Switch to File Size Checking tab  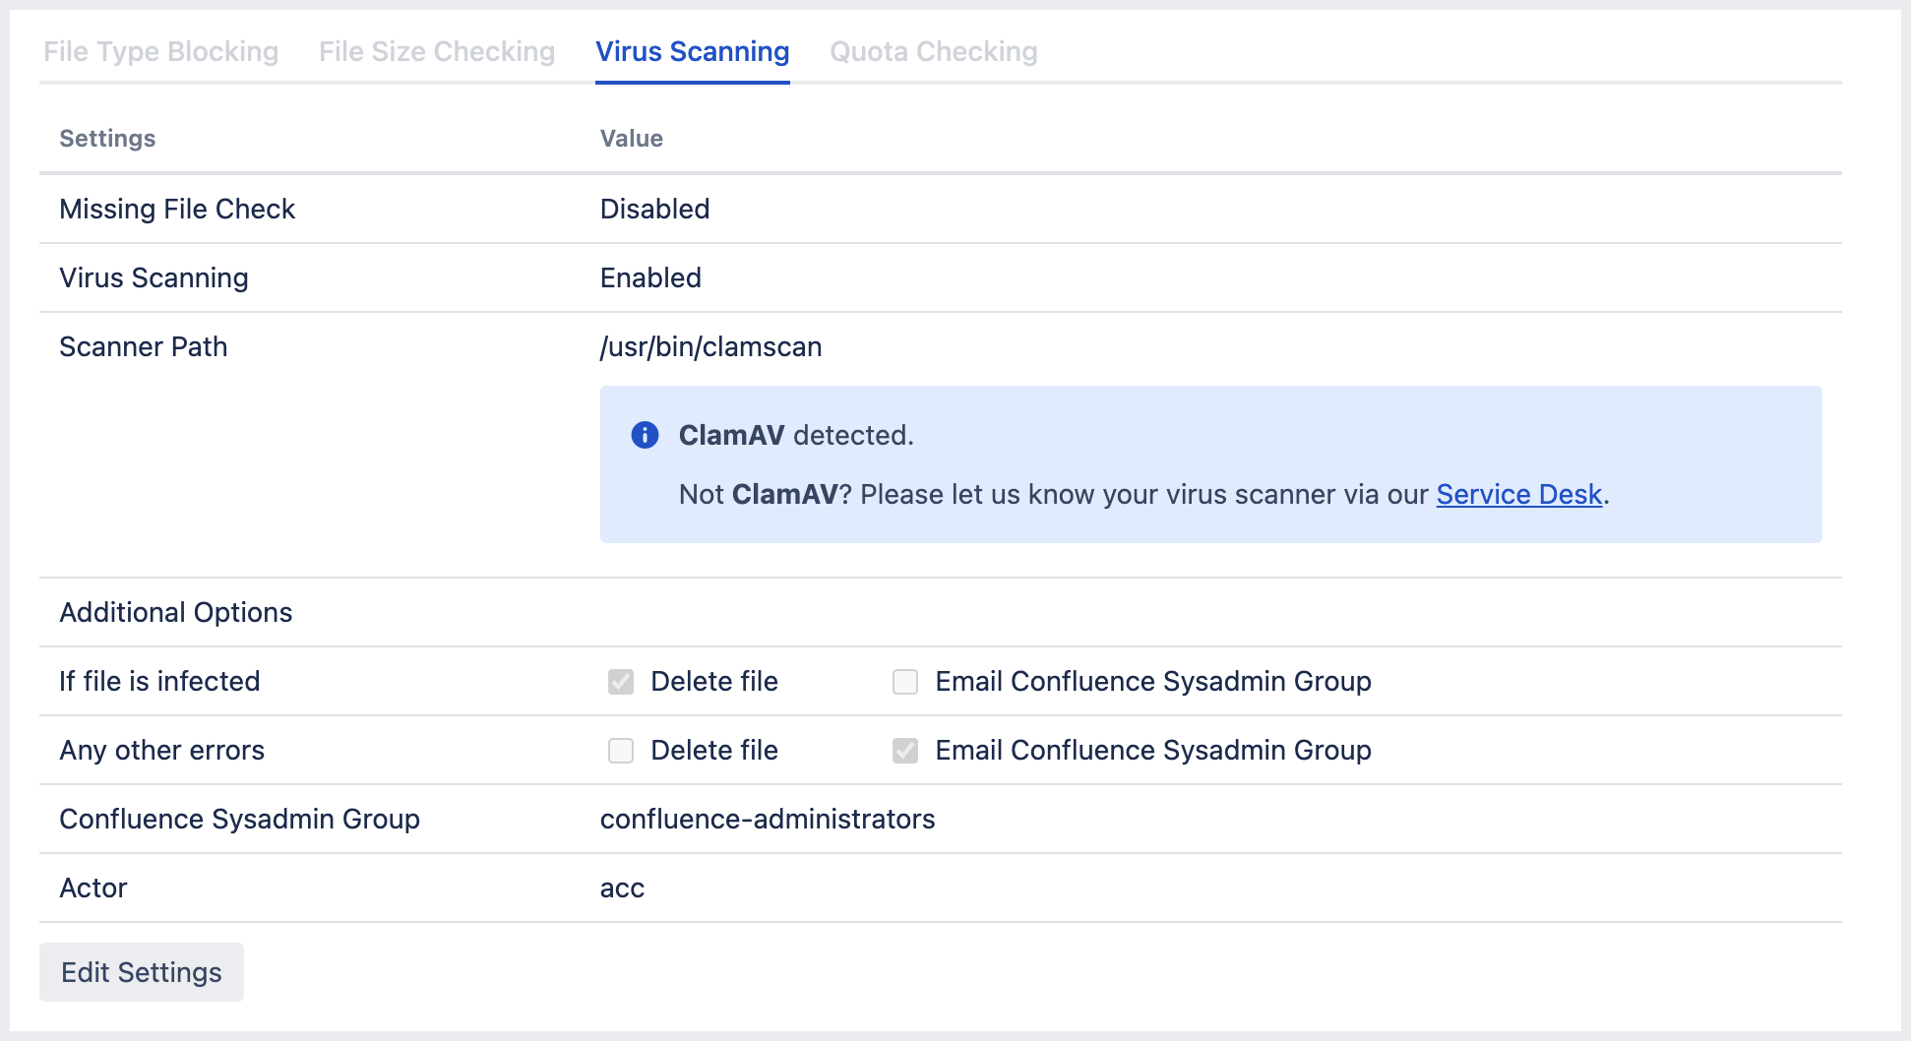[x=437, y=51]
